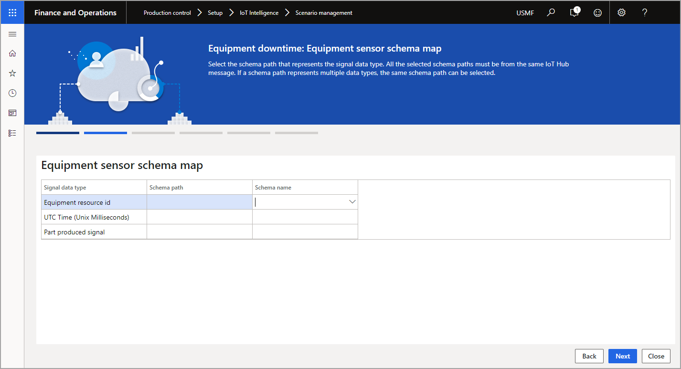The height and width of the screenshot is (369, 681).
Task: Navigate to Production control breadcrumb
Action: tap(167, 13)
